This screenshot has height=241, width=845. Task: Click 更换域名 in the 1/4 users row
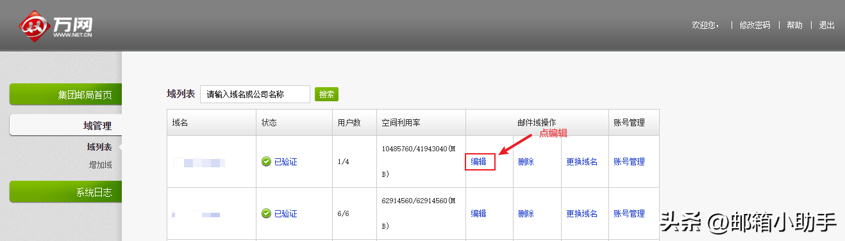coord(581,162)
